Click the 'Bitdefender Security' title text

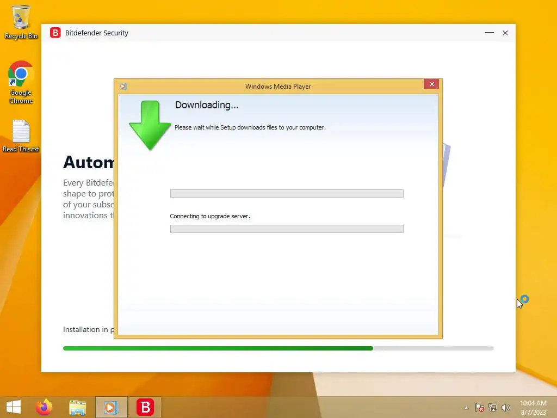[x=97, y=33]
